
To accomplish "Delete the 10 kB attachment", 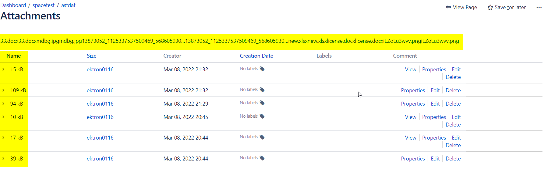I will [453, 125].
